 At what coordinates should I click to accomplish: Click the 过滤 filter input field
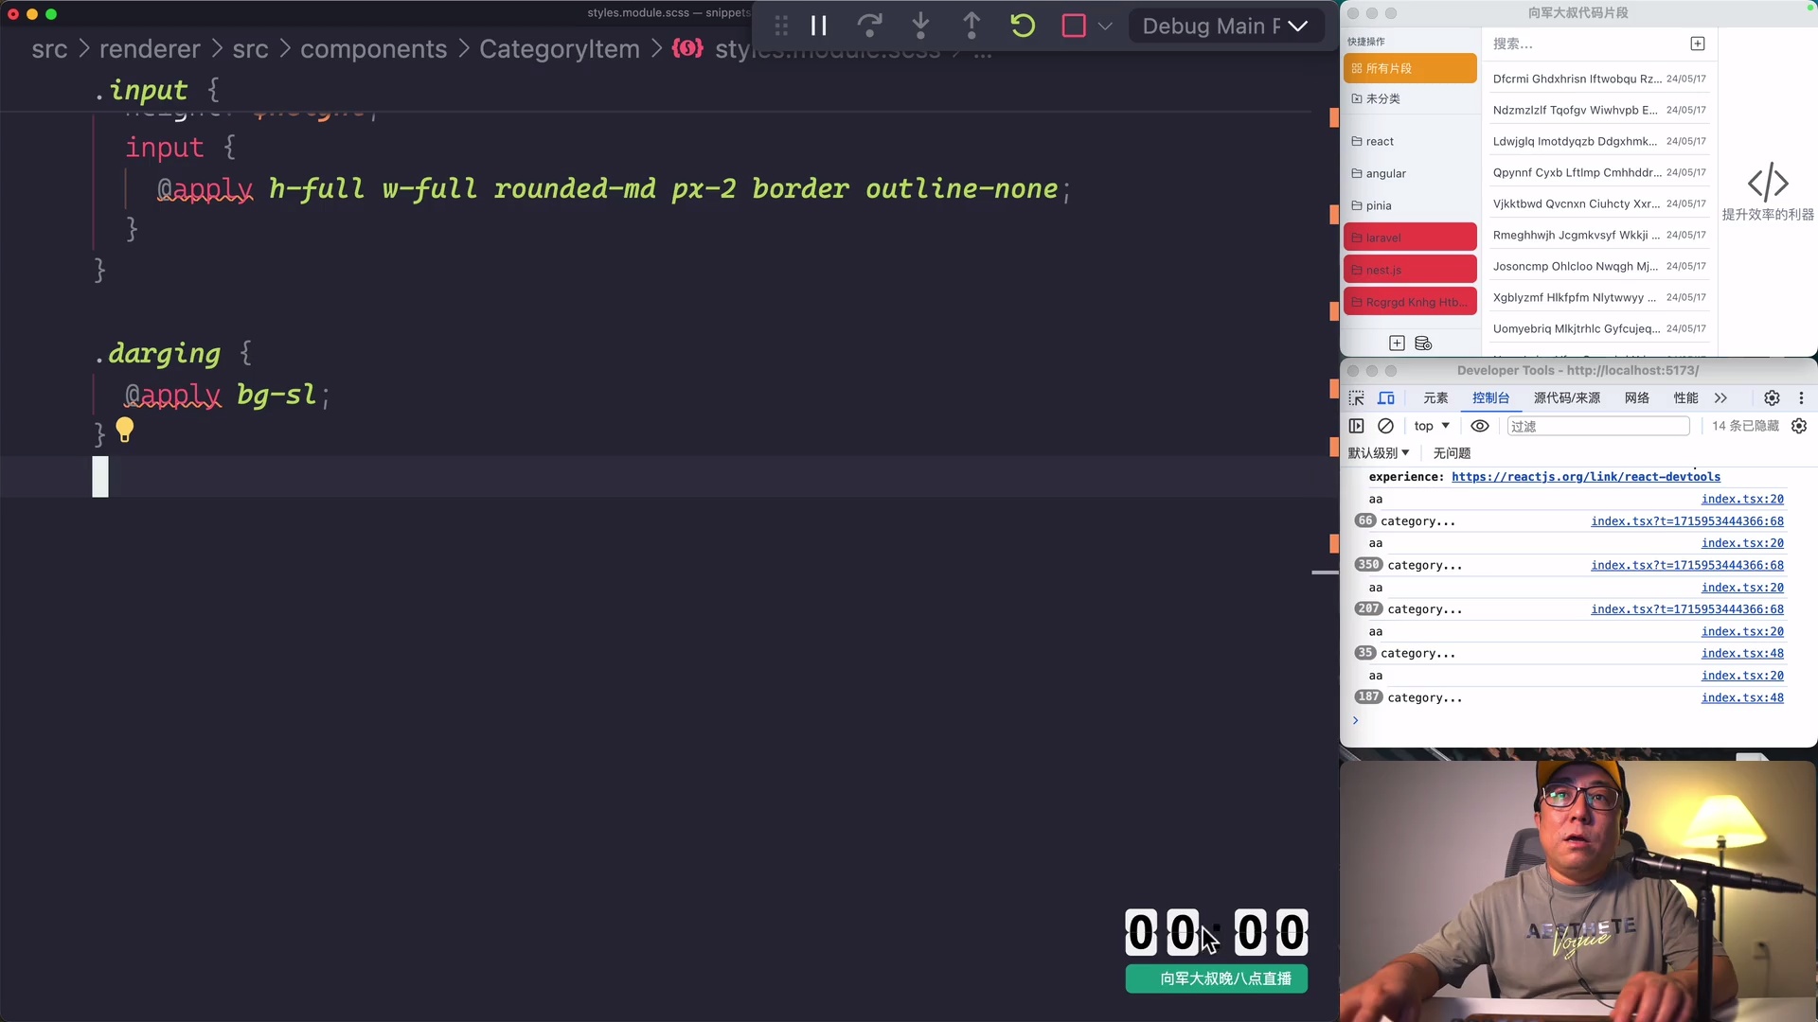[x=1598, y=426]
